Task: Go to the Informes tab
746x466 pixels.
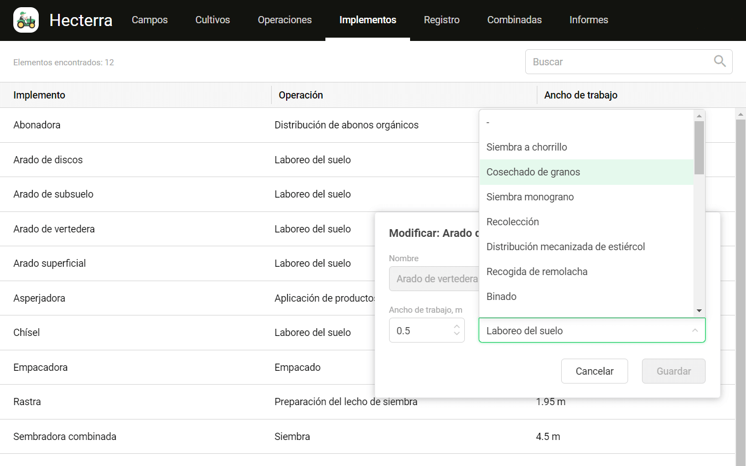Action: coord(589,20)
